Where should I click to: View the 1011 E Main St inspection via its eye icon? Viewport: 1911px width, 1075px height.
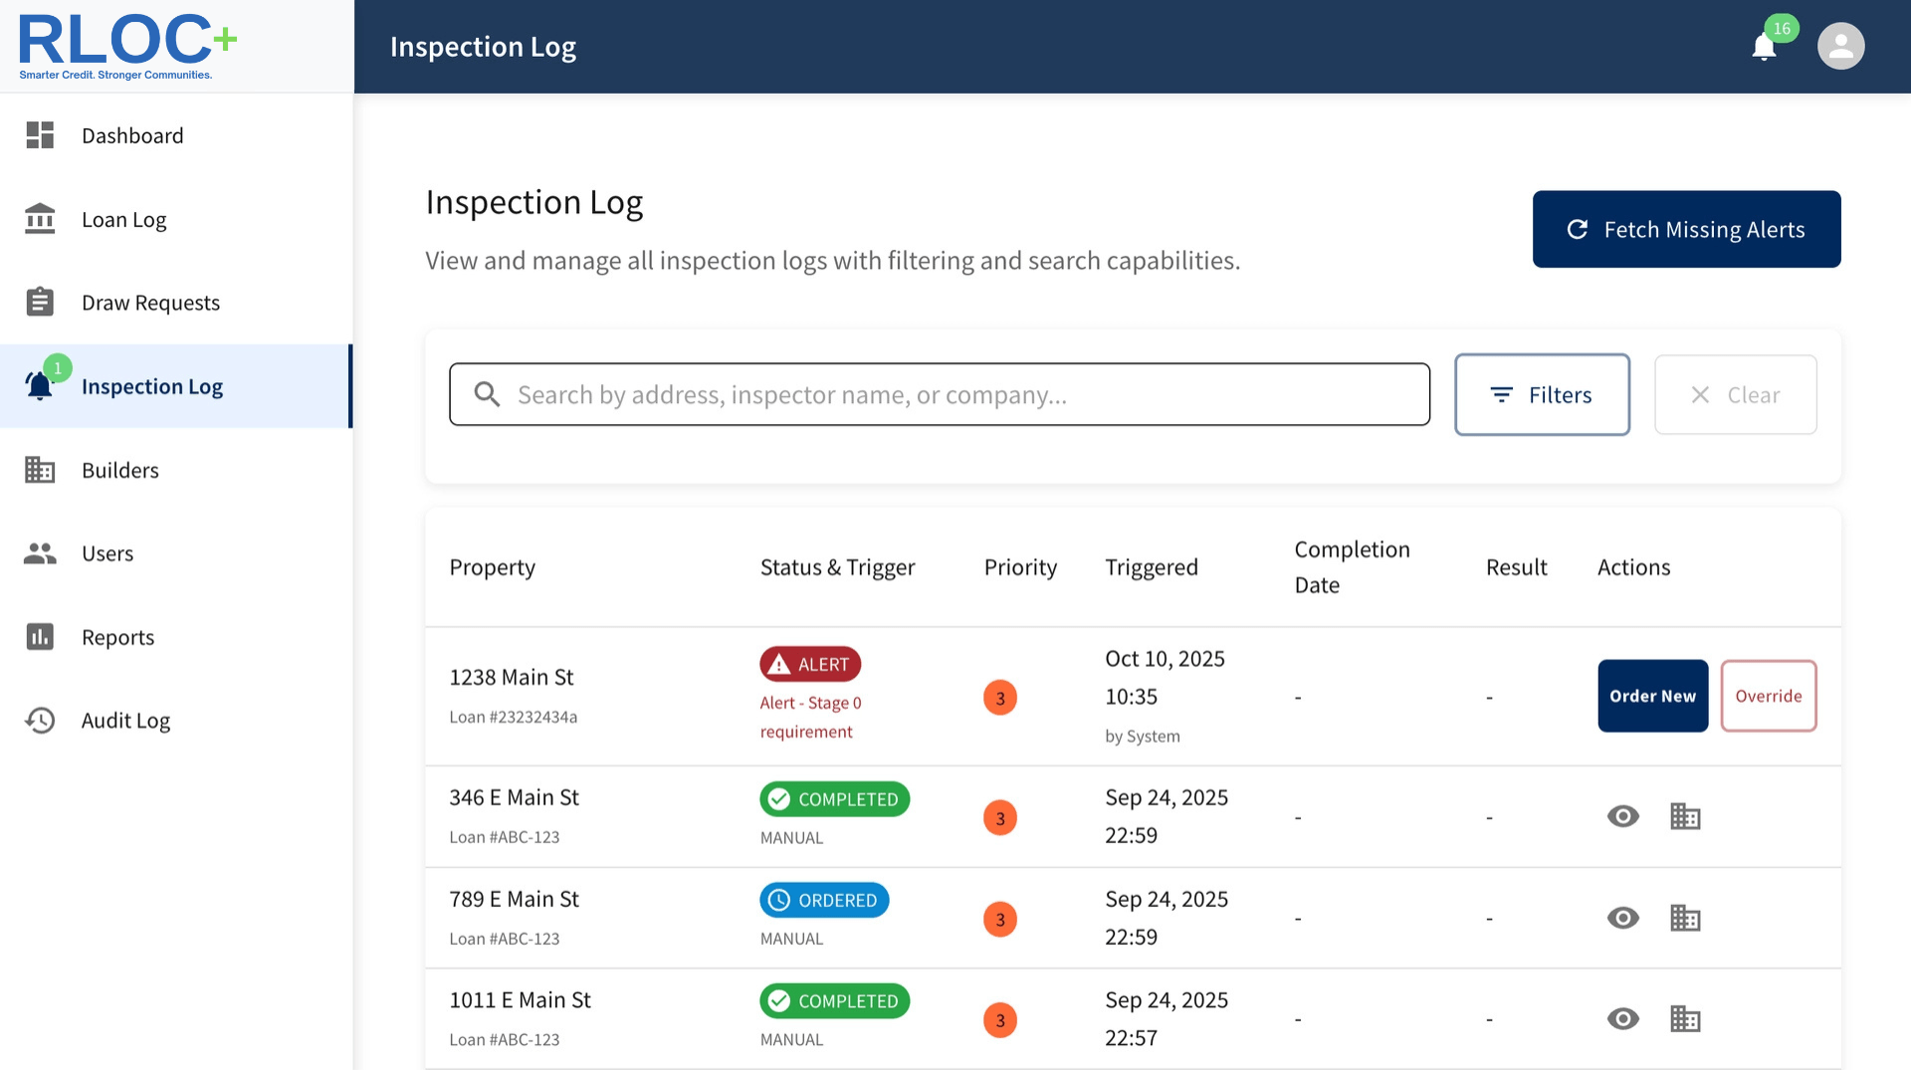[1622, 1018]
